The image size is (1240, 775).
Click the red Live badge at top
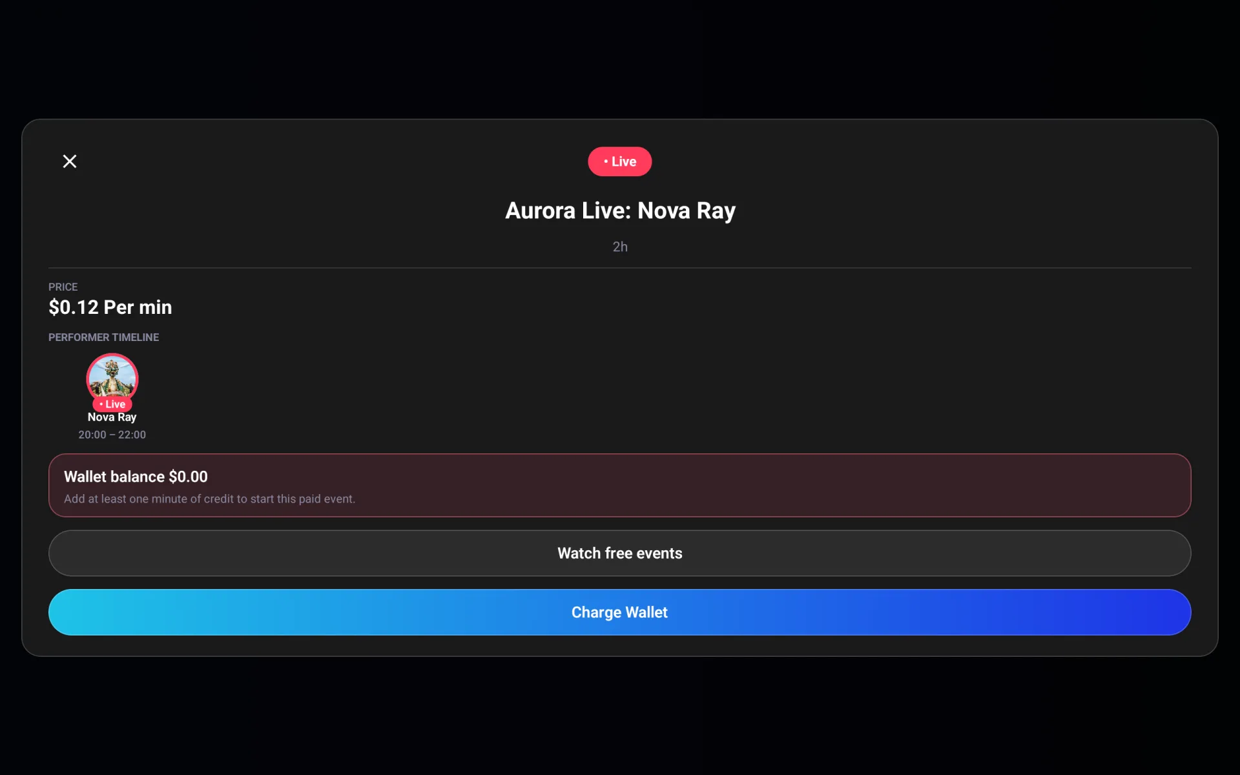click(x=619, y=161)
